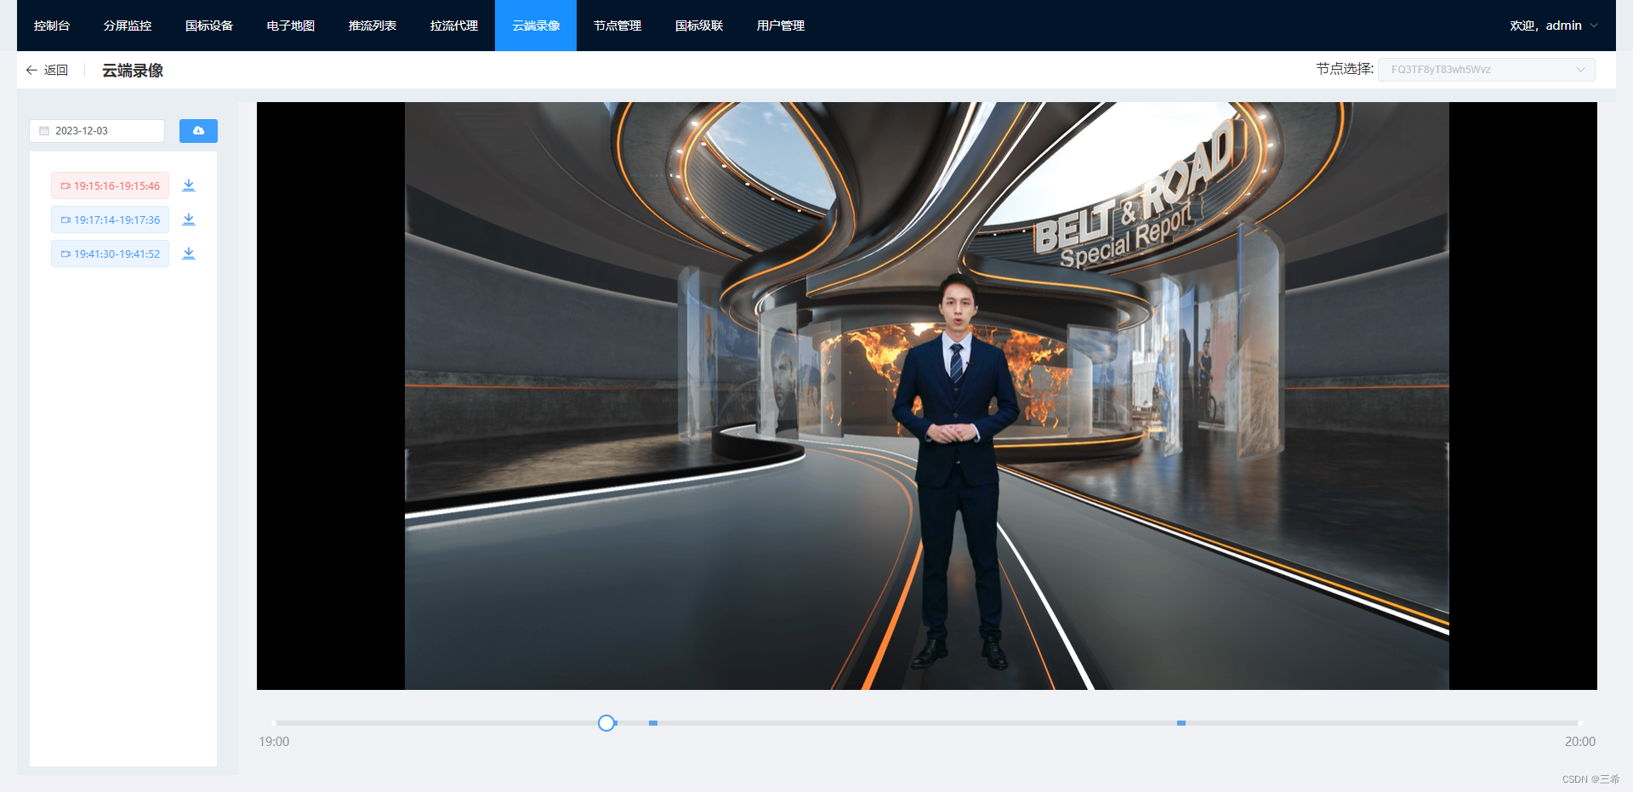Click the 欢迎, admin user label
This screenshot has width=1633, height=792.
pos(1545,26)
